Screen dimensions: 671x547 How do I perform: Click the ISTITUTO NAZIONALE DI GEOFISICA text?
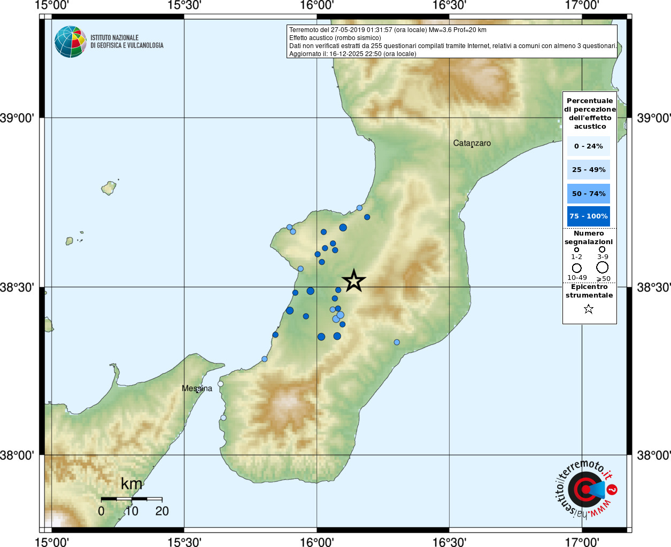[x=127, y=42]
